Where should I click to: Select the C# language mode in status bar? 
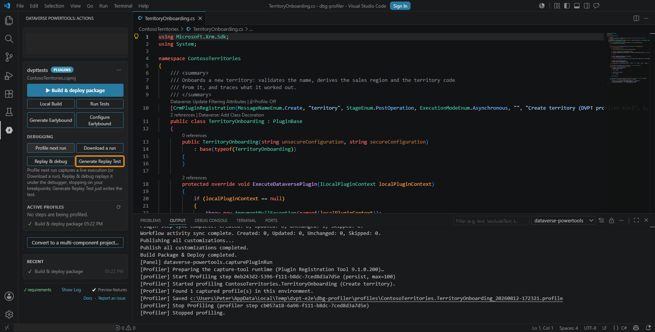624,328
